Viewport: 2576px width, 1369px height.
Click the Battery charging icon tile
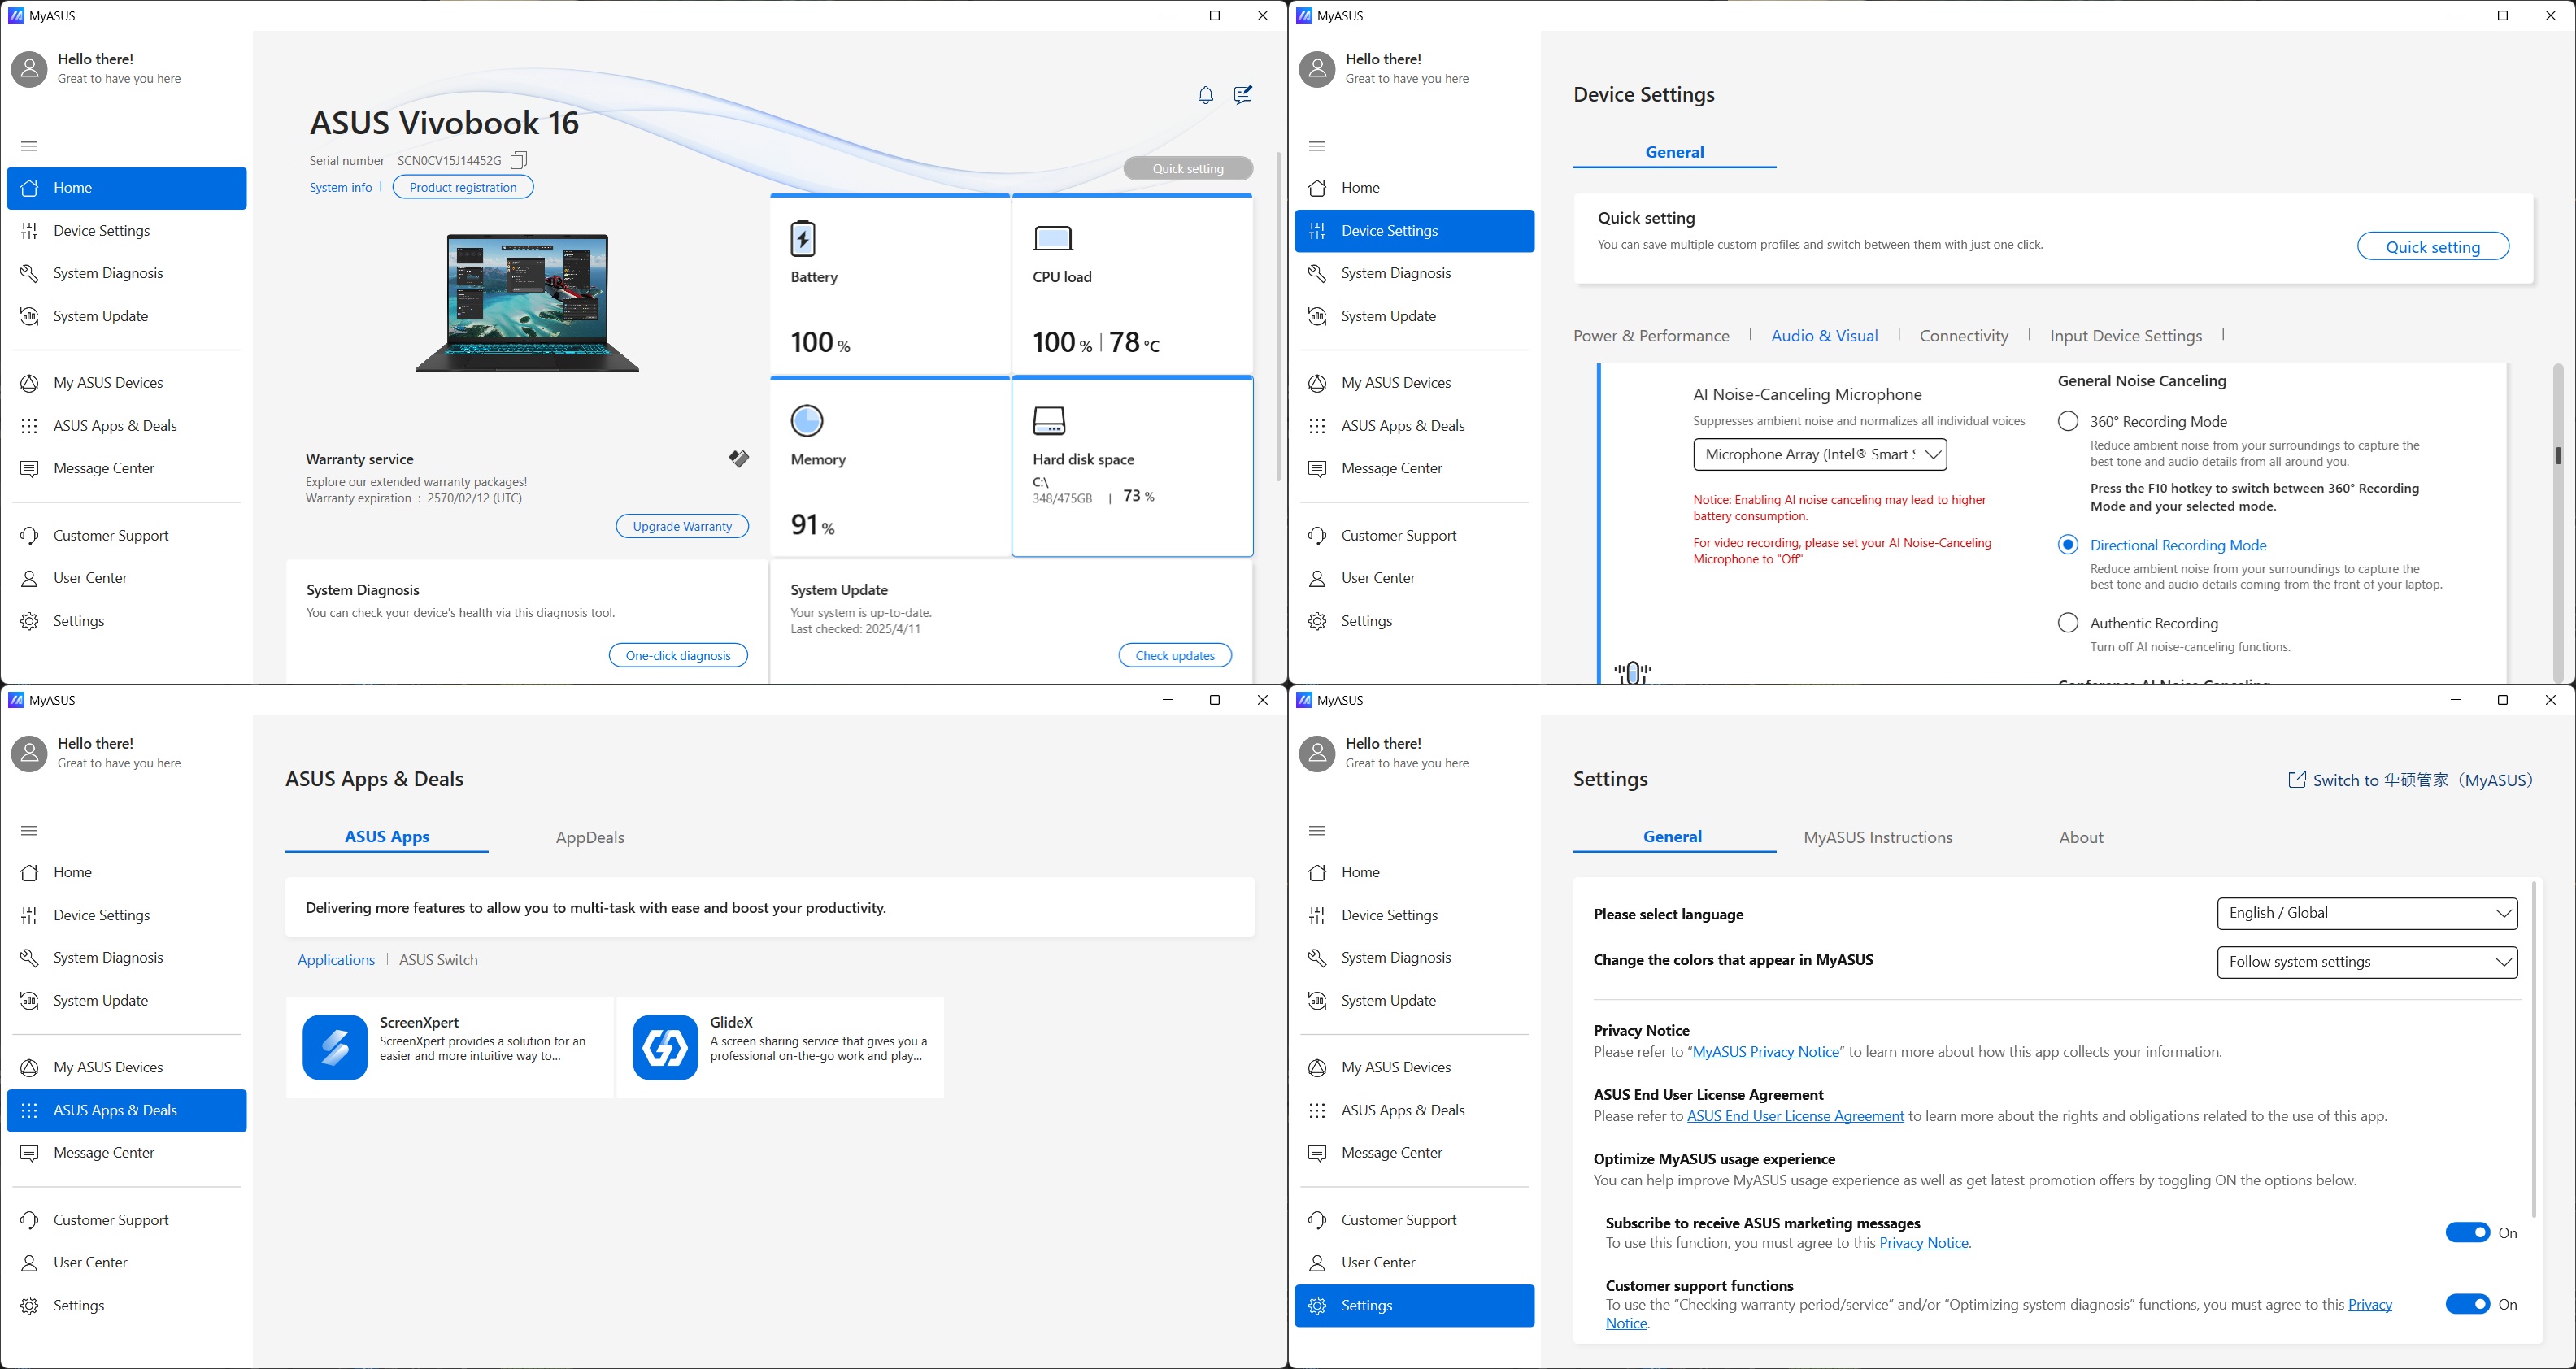point(803,239)
